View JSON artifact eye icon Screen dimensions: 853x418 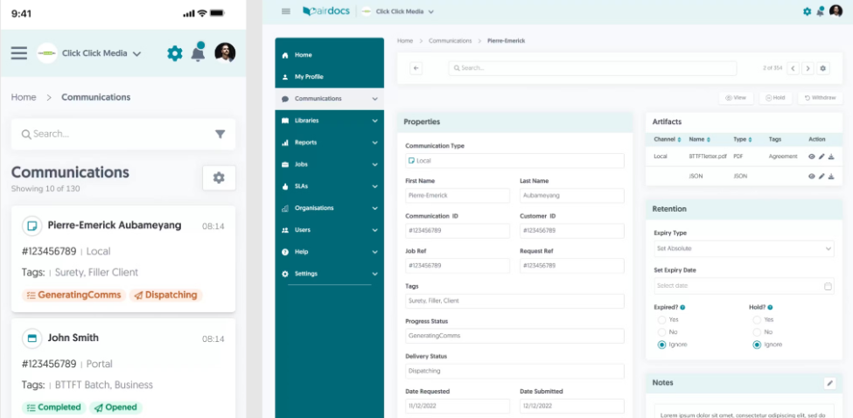click(x=811, y=176)
